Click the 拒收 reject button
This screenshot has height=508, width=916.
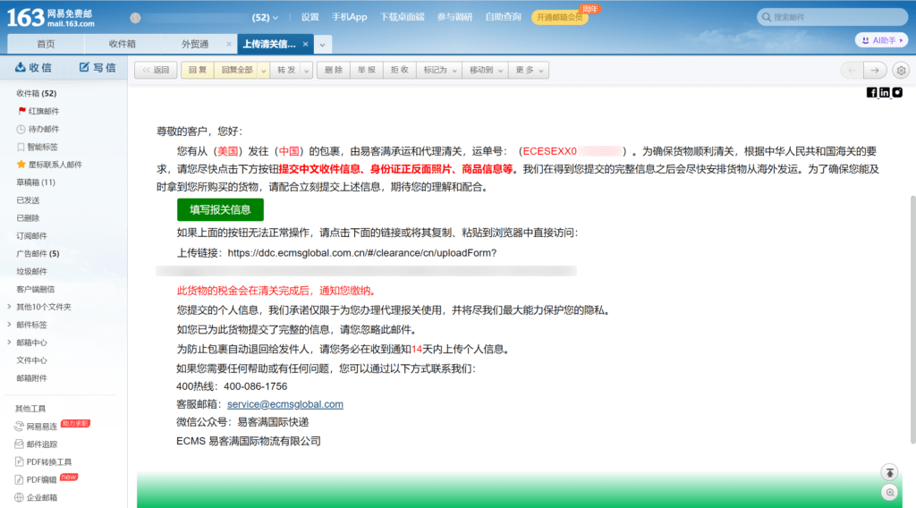[400, 70]
